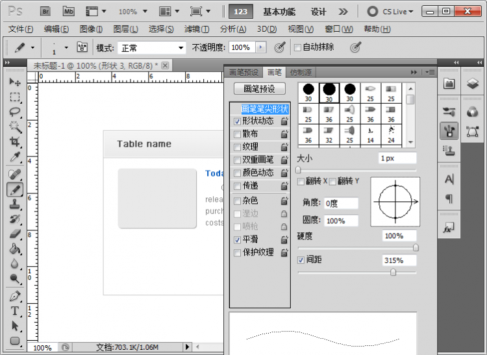
Task: Check the 自动抹除 option
Action: pos(297,47)
